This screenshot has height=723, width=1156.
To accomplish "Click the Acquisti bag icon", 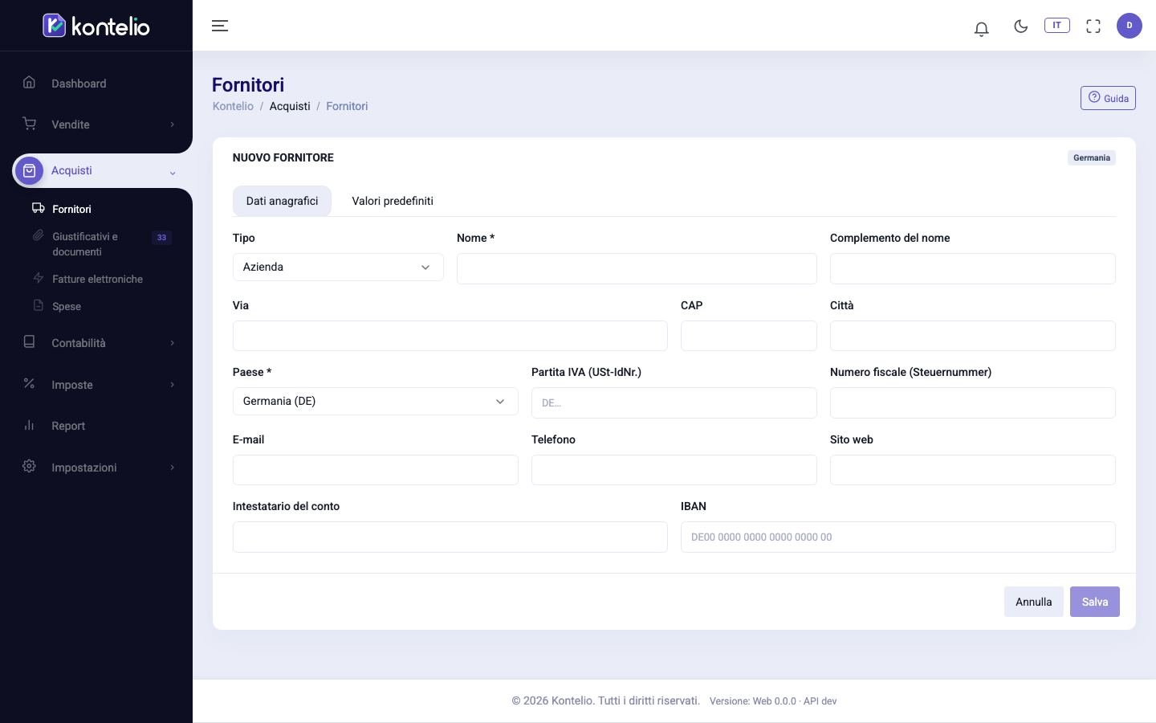I will pos(29,170).
